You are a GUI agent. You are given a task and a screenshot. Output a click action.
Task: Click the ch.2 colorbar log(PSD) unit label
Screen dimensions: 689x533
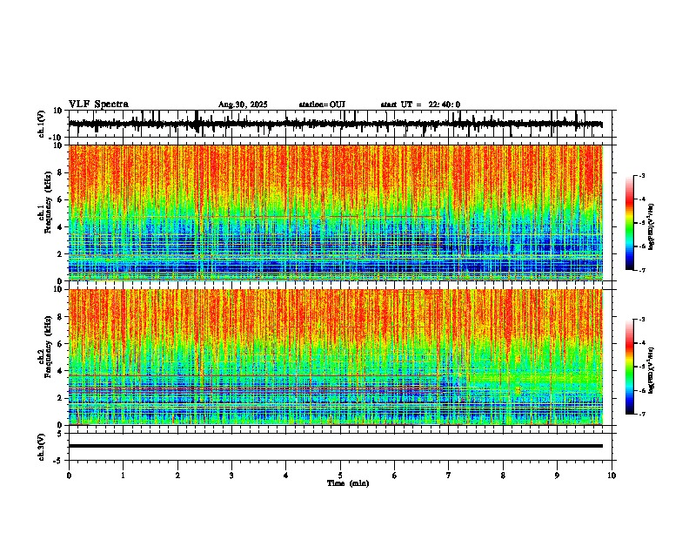coord(652,370)
